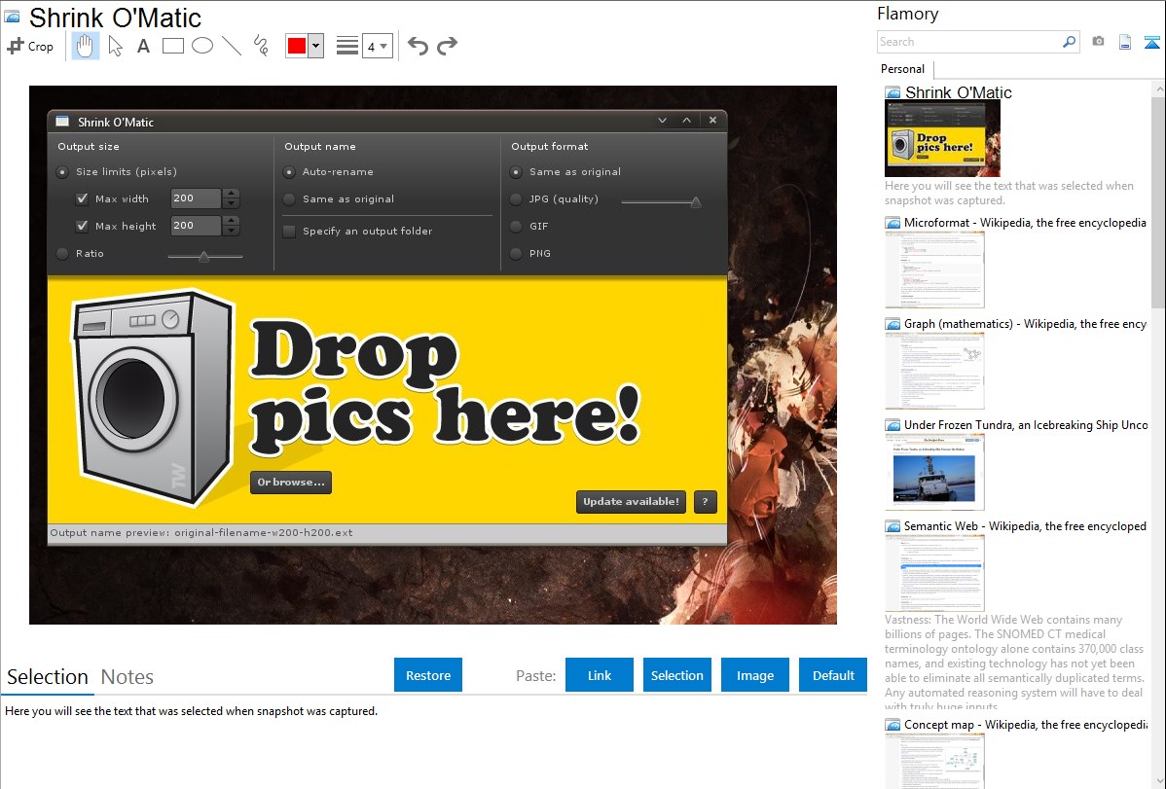Viewport: 1166px width, 789px height.
Task: Switch to the Selection tab
Action: (48, 677)
